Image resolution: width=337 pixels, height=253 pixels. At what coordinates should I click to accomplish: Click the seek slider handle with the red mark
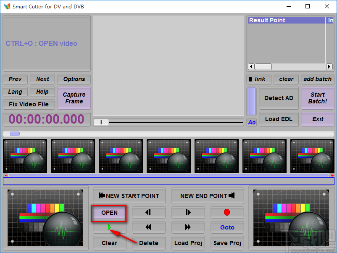point(101,122)
